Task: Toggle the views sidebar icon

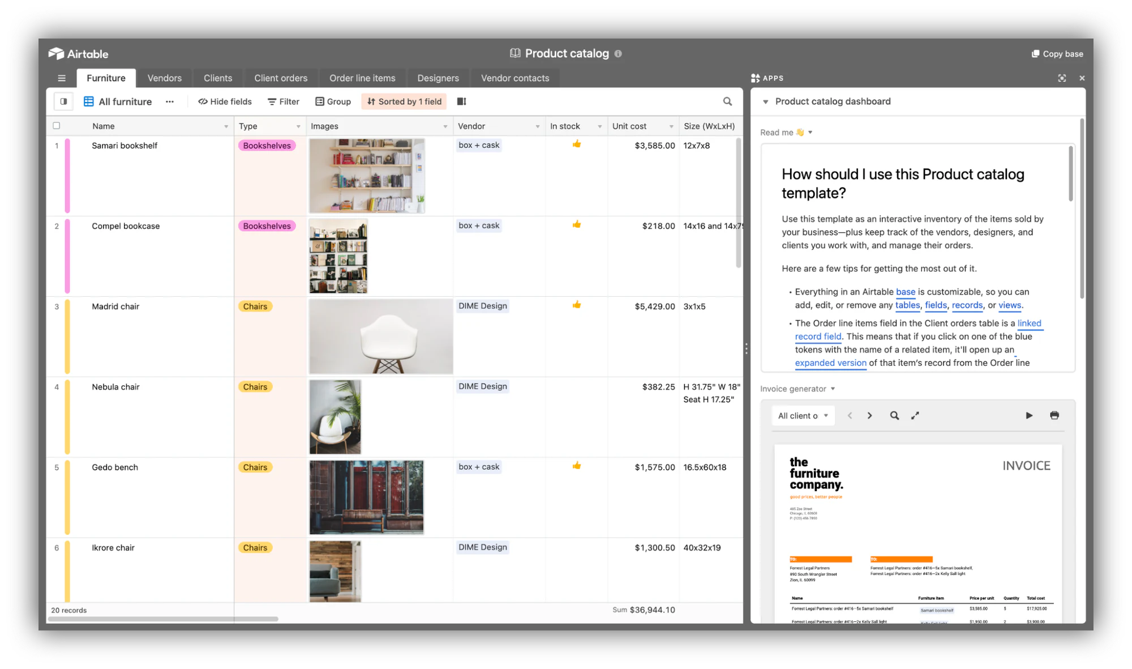Action: coord(63,101)
